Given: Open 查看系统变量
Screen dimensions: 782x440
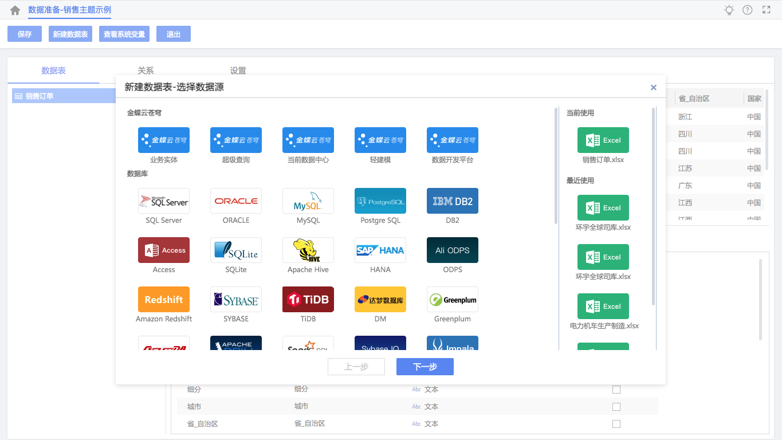Looking at the screenshot, I should [124, 34].
